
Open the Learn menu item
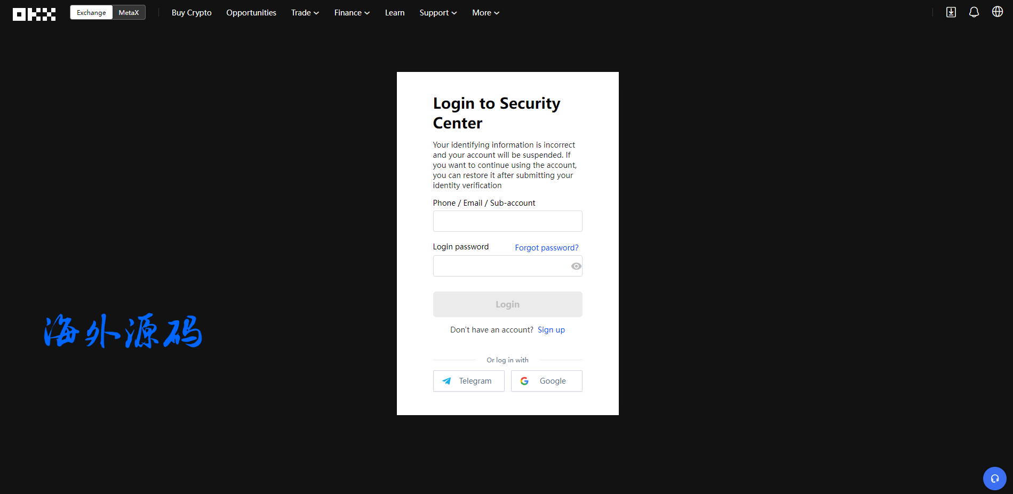pyautogui.click(x=395, y=13)
